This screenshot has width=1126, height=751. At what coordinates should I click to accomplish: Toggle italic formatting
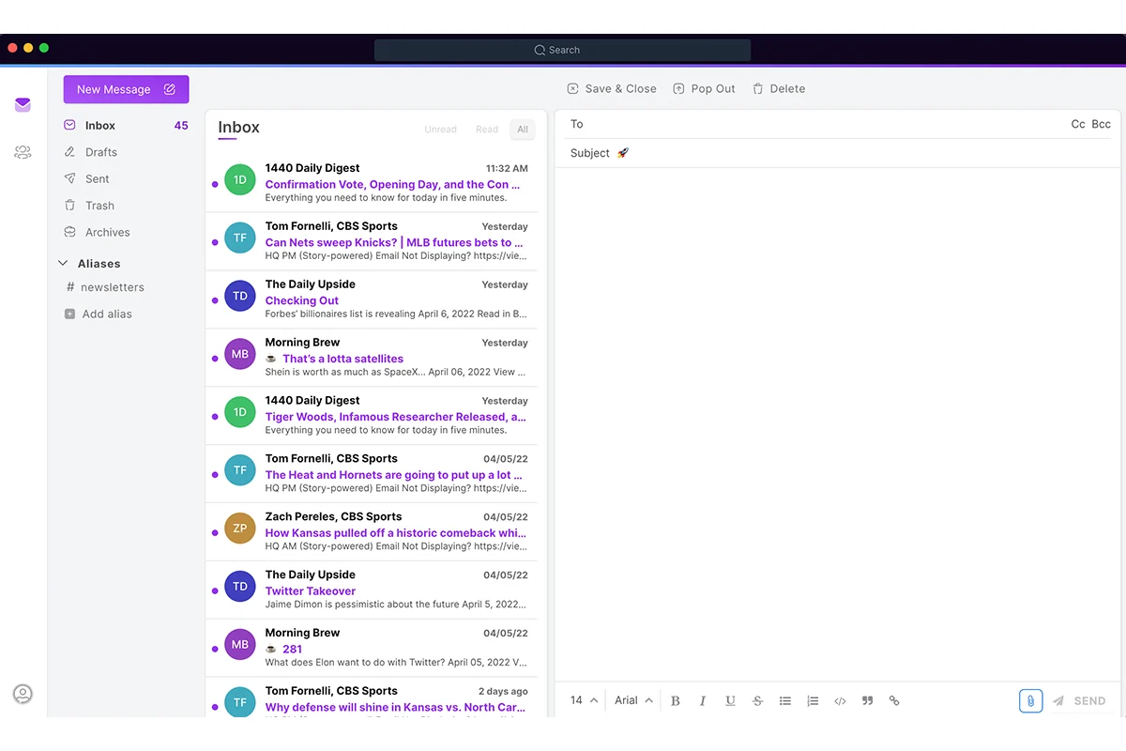(x=702, y=701)
